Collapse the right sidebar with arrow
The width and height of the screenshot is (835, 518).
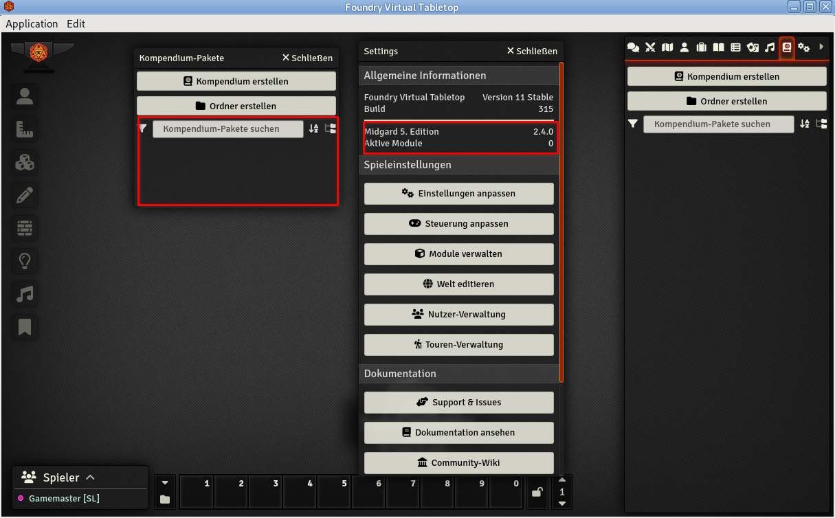[x=821, y=47]
